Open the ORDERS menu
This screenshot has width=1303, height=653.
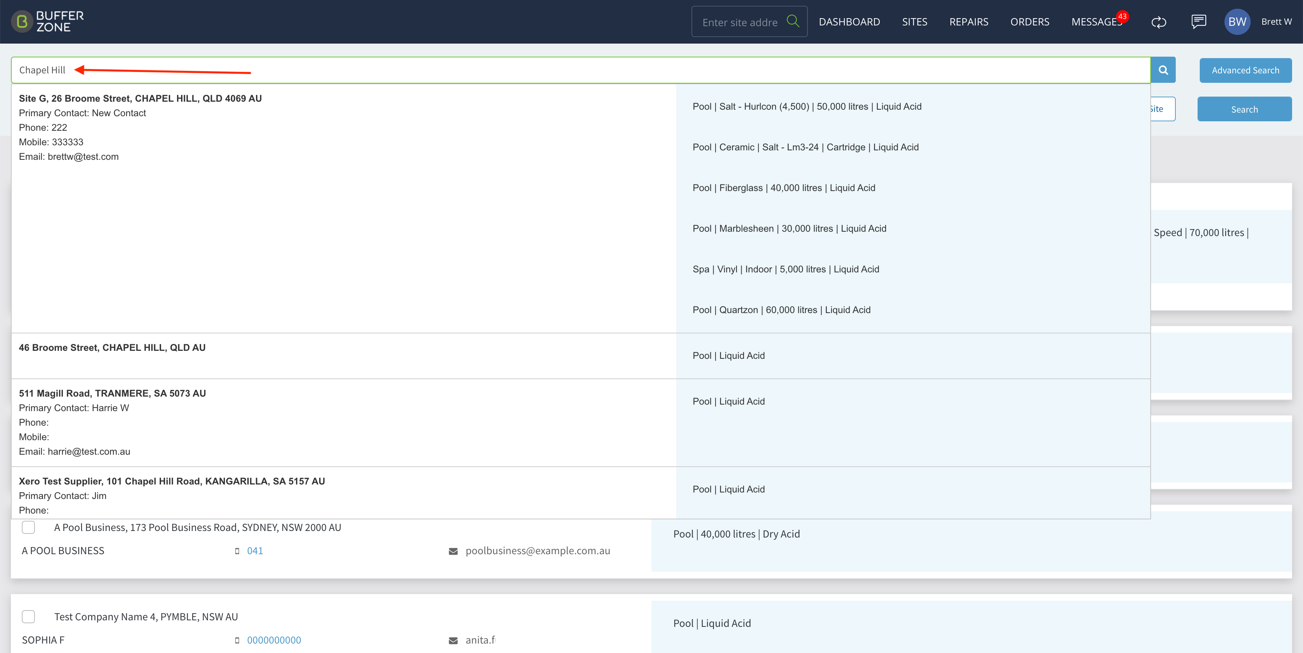click(1029, 22)
